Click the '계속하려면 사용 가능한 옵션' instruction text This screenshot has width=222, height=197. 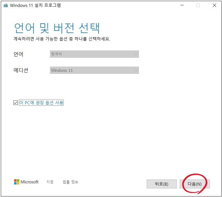tap(62, 39)
